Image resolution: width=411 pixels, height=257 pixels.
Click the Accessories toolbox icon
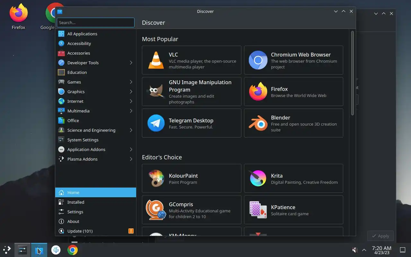tap(61, 53)
